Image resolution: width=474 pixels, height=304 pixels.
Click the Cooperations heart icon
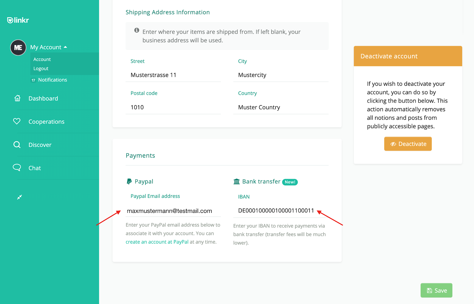tap(17, 121)
